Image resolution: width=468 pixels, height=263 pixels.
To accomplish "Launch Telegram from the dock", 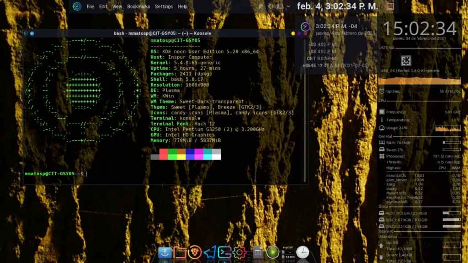I will pyautogui.click(x=210, y=252).
